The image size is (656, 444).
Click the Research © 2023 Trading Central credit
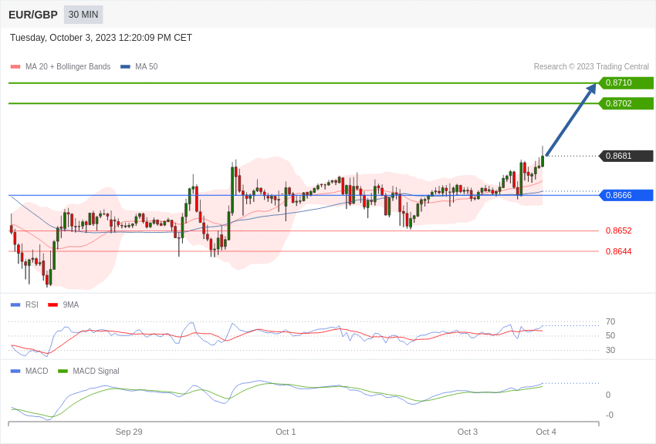(x=591, y=66)
